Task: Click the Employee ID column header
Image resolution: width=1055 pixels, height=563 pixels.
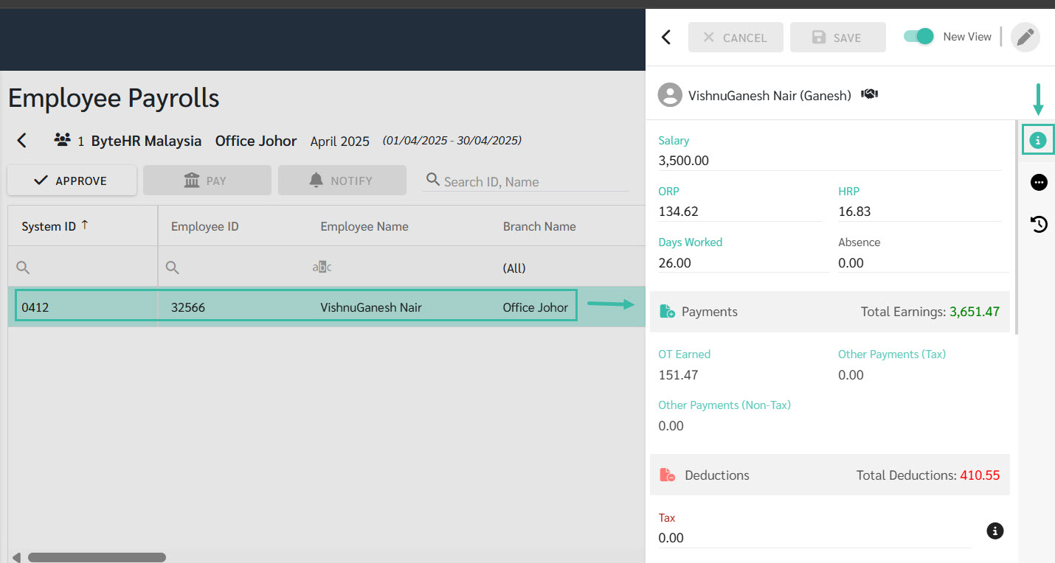Action: pos(205,226)
